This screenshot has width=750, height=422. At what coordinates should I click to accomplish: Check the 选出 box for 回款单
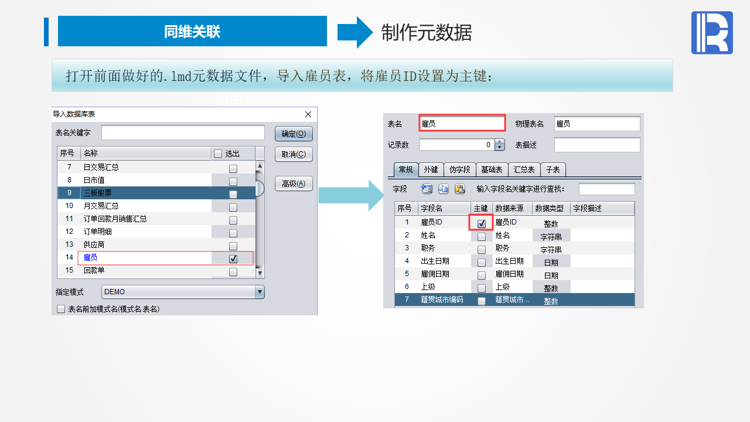tap(233, 271)
